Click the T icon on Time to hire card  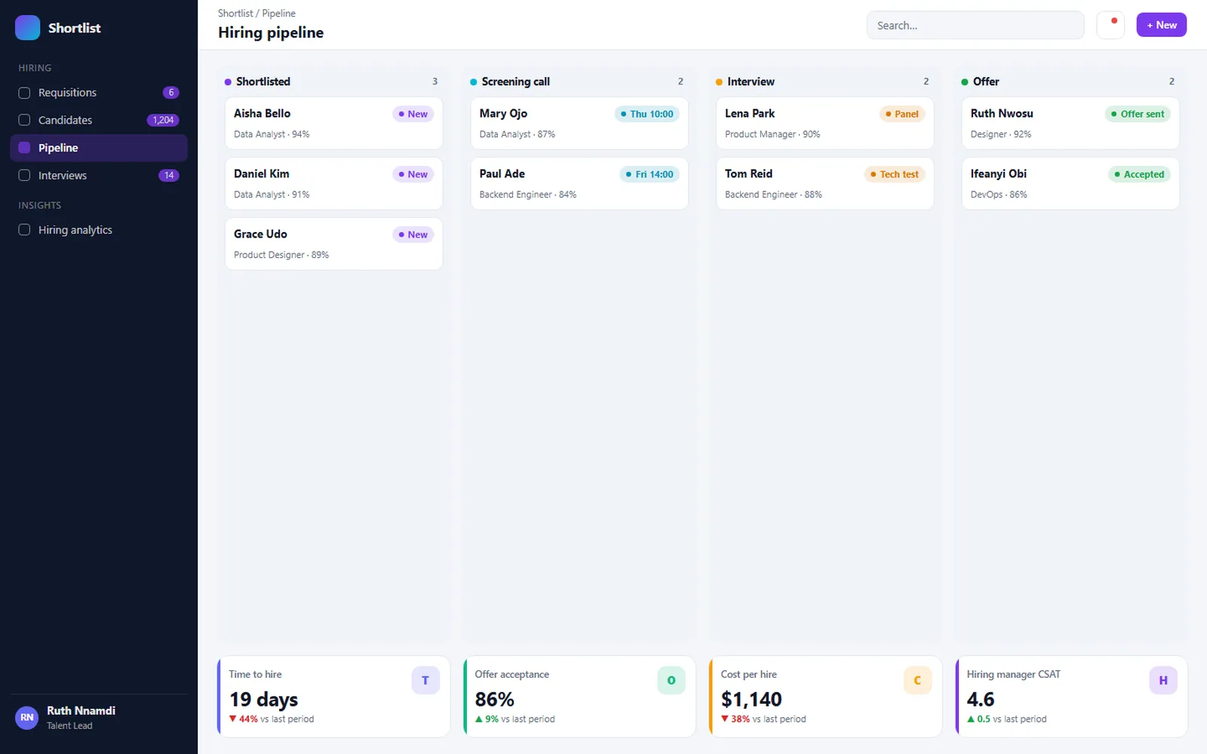click(x=425, y=680)
